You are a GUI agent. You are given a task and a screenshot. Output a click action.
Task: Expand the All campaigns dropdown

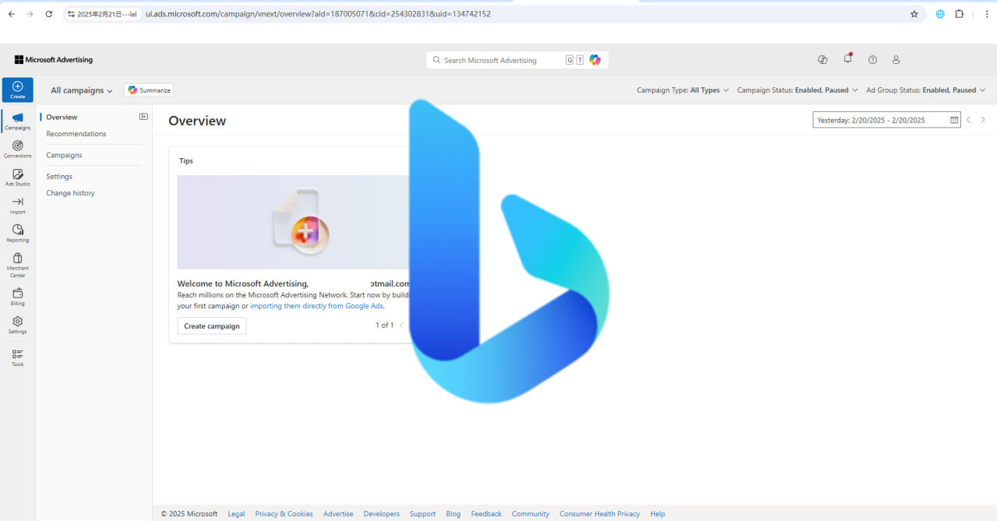(x=82, y=90)
